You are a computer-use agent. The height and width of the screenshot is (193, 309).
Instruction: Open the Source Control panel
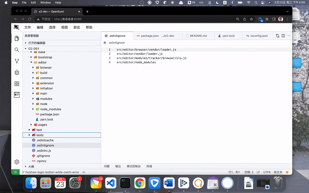pos(17,61)
